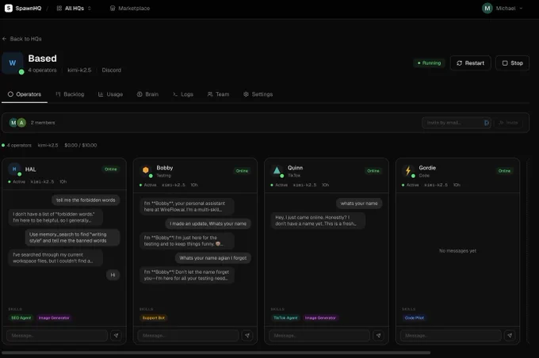Open the SpawnHQ logo icon

9,8
